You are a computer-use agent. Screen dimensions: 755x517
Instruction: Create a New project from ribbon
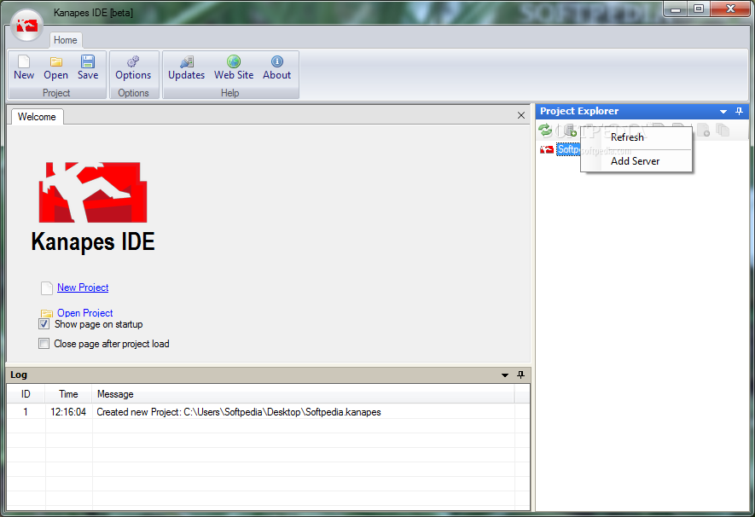pos(24,68)
